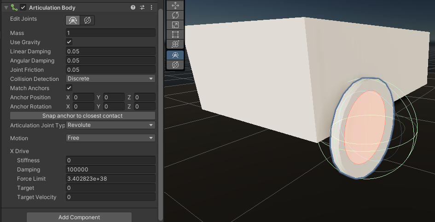
Task: Click Snap anchor to closest contact button
Action: click(82, 115)
